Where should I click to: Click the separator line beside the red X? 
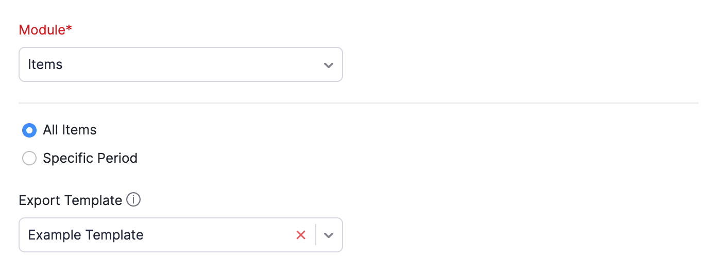pyautogui.click(x=316, y=235)
